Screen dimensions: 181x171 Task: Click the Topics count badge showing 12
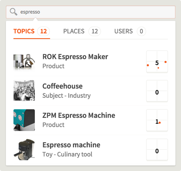(44, 31)
